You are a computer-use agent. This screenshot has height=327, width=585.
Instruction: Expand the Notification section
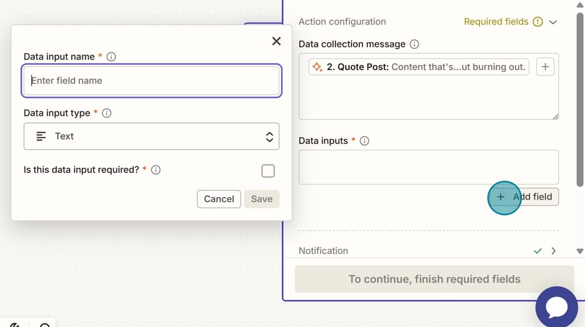tap(553, 251)
